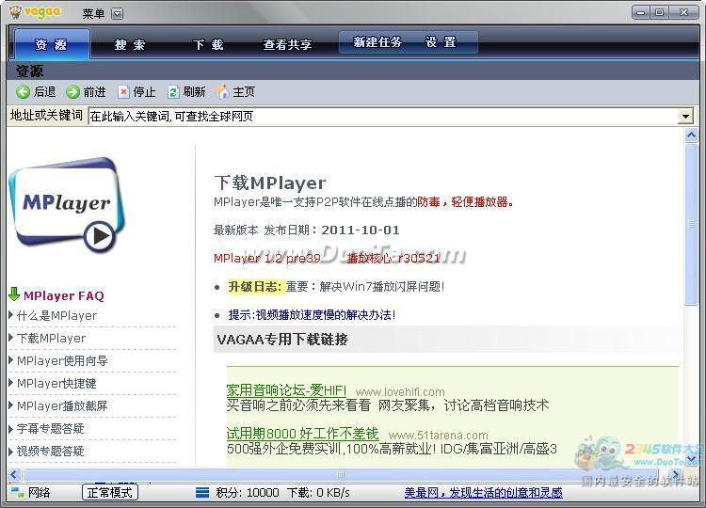Open 字幕专题答疑 entry

(51, 428)
